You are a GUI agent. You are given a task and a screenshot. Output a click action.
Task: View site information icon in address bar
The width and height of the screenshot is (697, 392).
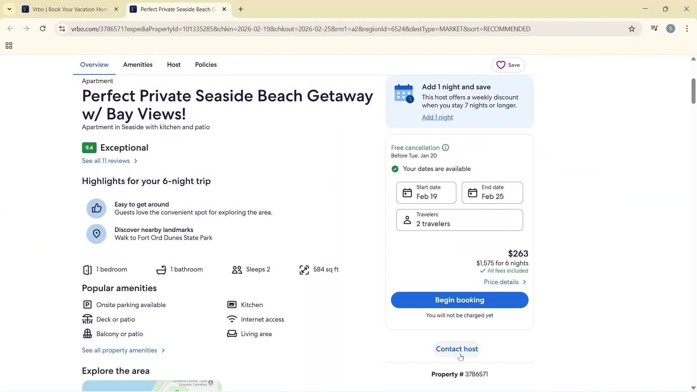[x=62, y=29]
